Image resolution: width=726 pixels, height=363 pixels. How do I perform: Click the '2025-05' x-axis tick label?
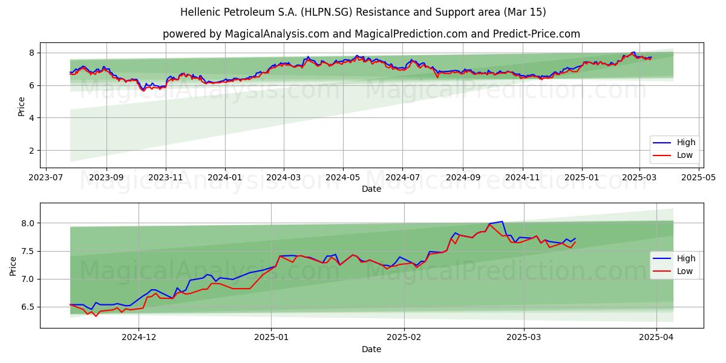point(699,178)
